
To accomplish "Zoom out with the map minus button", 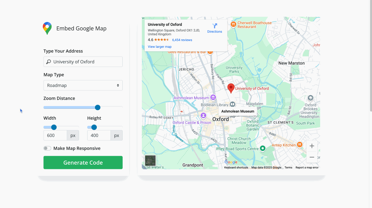I will [312, 157].
